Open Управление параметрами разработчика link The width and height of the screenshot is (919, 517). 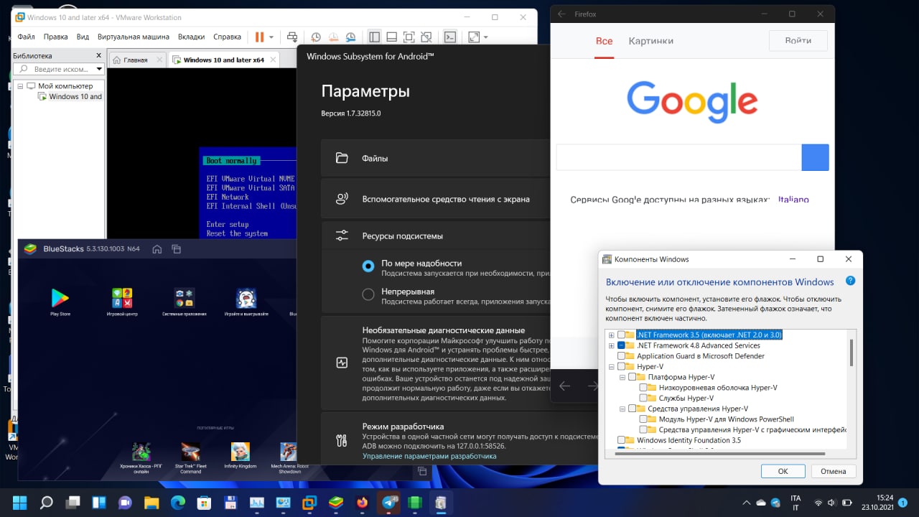click(429, 456)
